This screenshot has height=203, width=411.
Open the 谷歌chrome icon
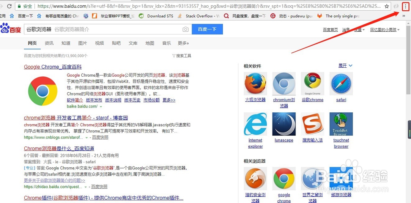312,83
